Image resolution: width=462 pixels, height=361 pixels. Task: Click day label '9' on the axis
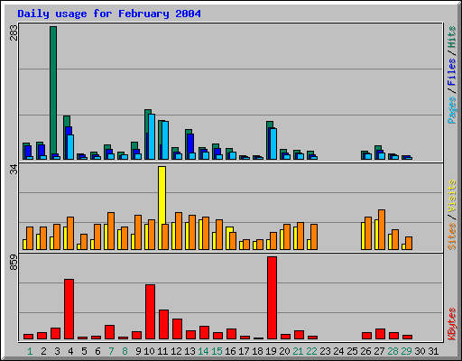[x=138, y=351]
